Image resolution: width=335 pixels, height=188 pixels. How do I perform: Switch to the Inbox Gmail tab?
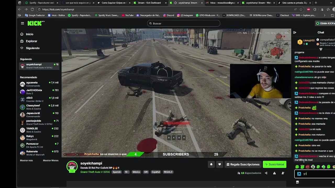coord(222,3)
